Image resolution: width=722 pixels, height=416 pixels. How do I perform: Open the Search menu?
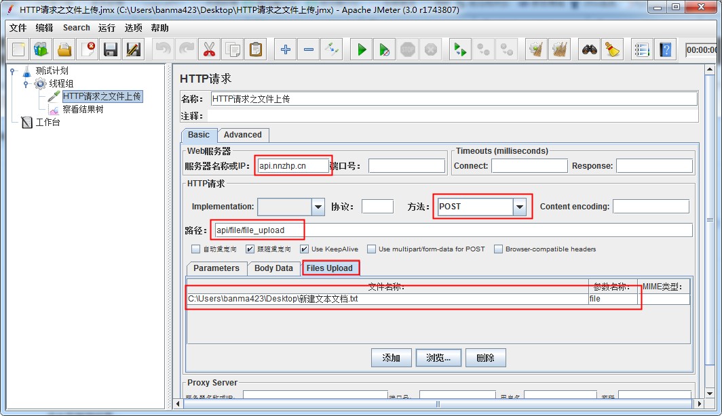(77, 28)
